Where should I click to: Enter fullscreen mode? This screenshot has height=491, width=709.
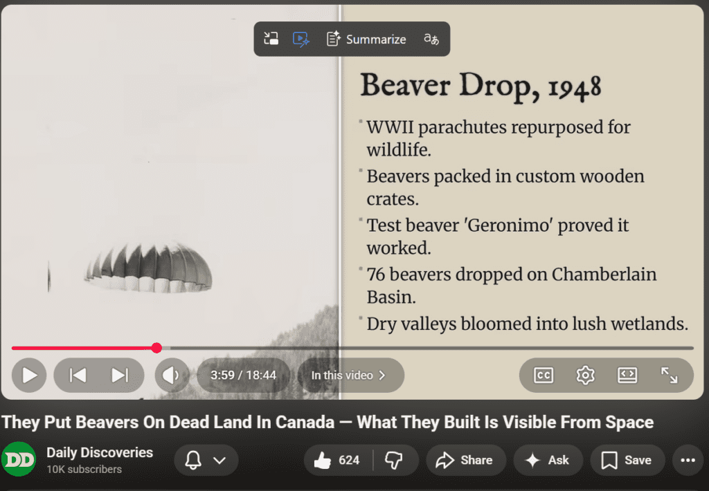(x=669, y=376)
